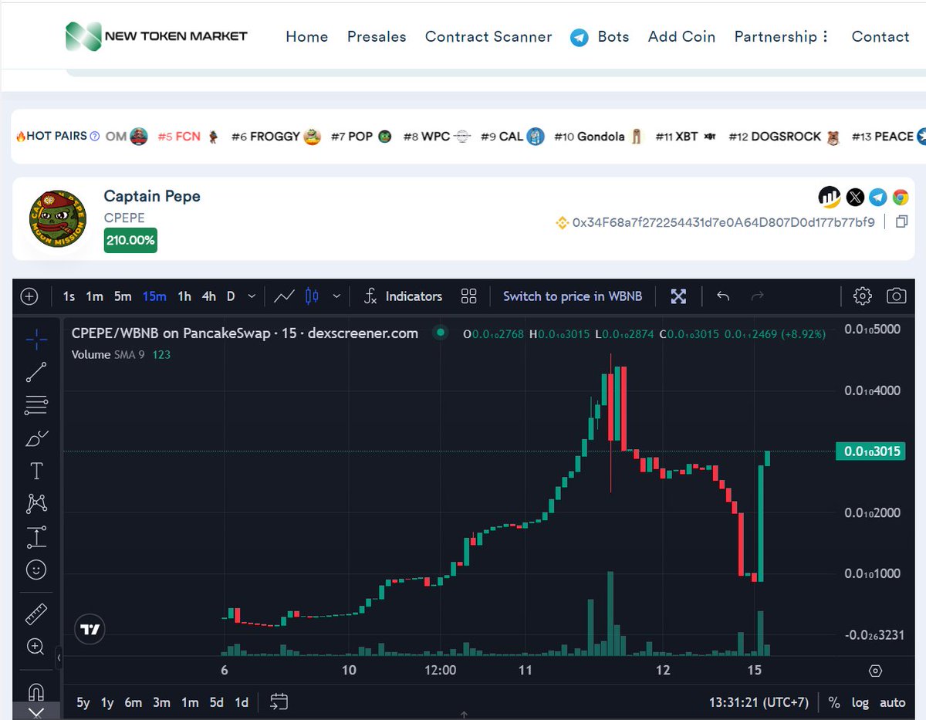Select the text annotation tool

coord(36,472)
